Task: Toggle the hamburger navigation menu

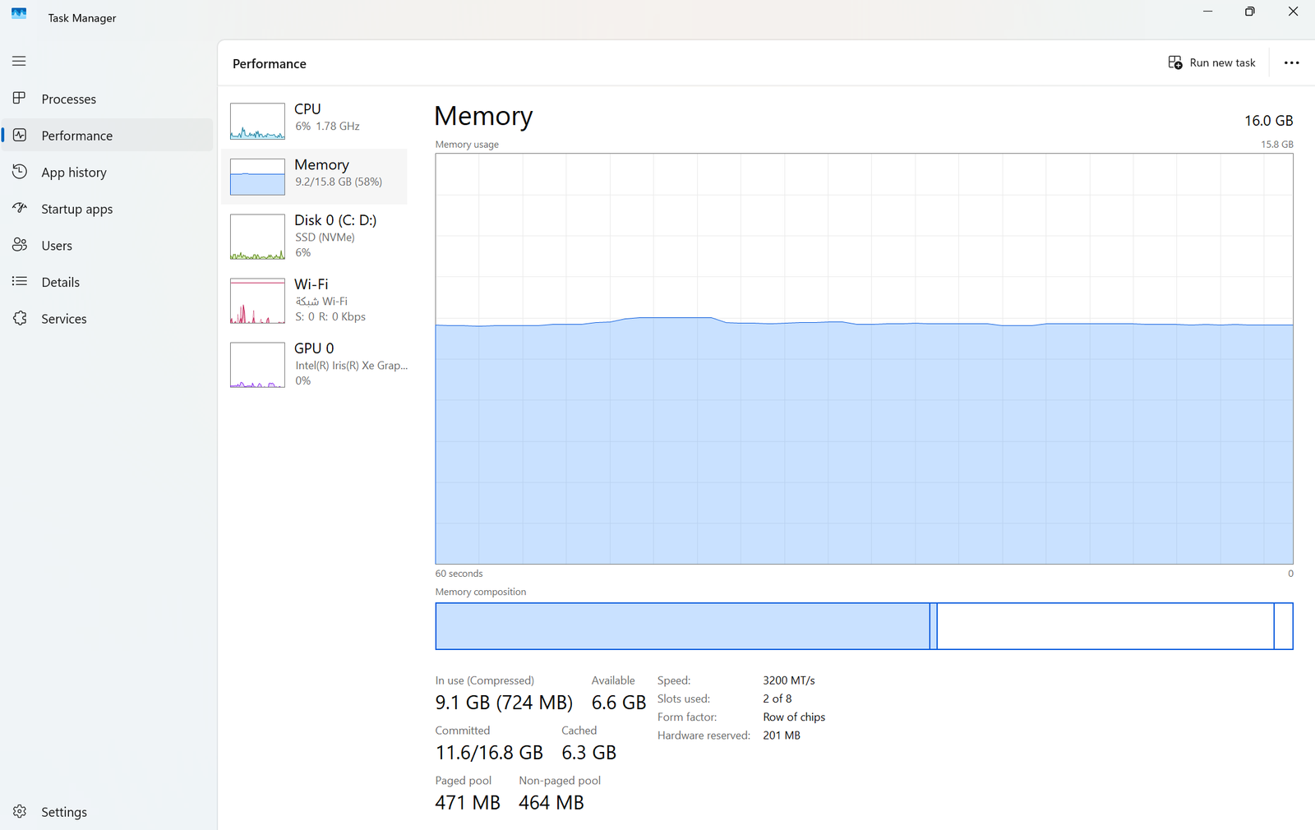Action: (19, 62)
